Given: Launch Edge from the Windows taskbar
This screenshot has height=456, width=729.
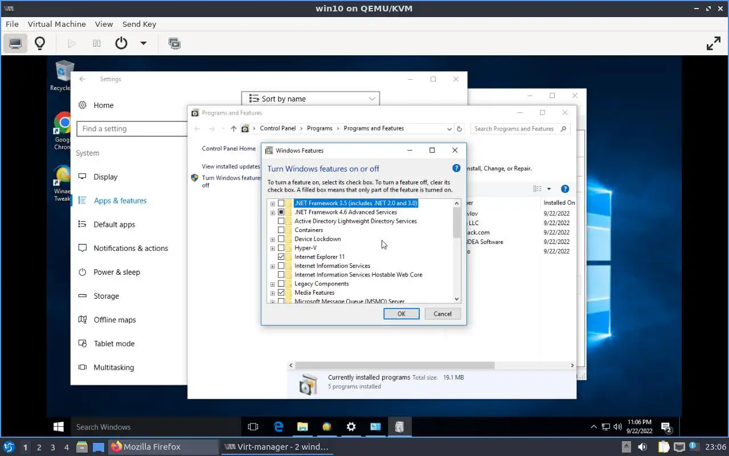Looking at the screenshot, I should pos(279,426).
